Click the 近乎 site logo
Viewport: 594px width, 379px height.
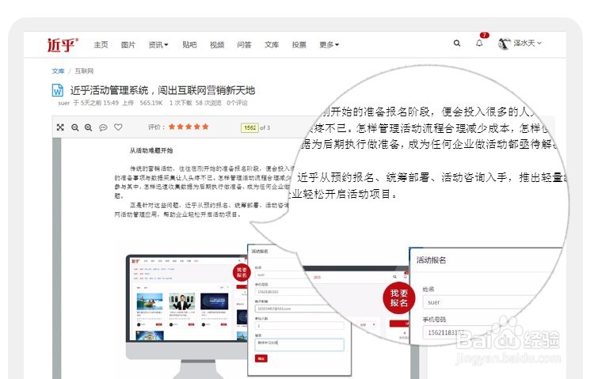click(63, 44)
